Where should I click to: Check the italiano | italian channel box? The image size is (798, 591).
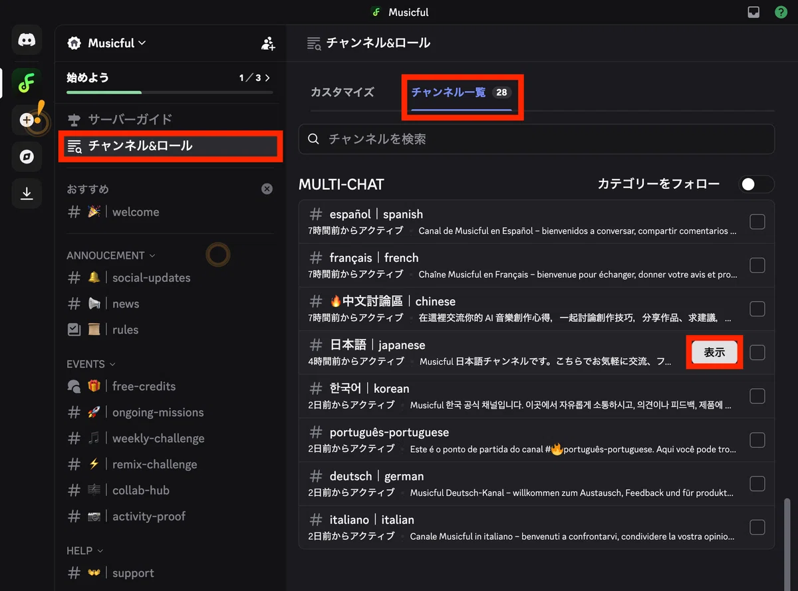(x=757, y=527)
